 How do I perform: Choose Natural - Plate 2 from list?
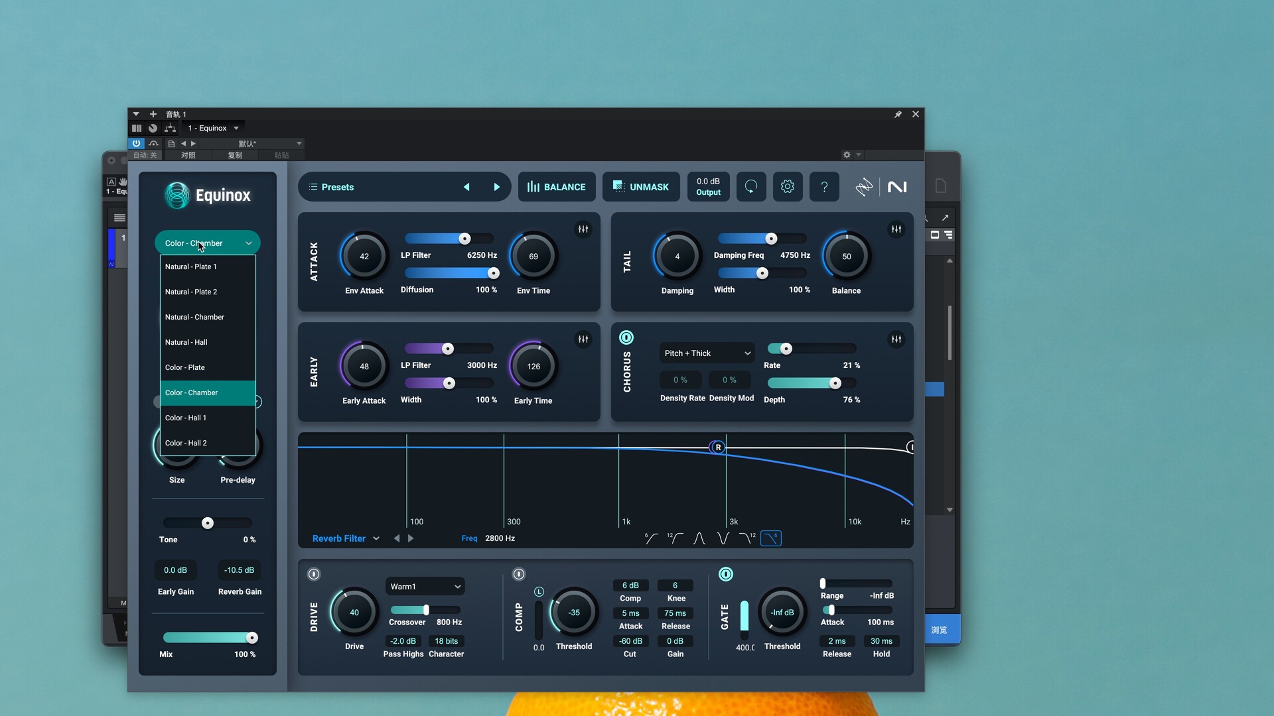(x=208, y=292)
